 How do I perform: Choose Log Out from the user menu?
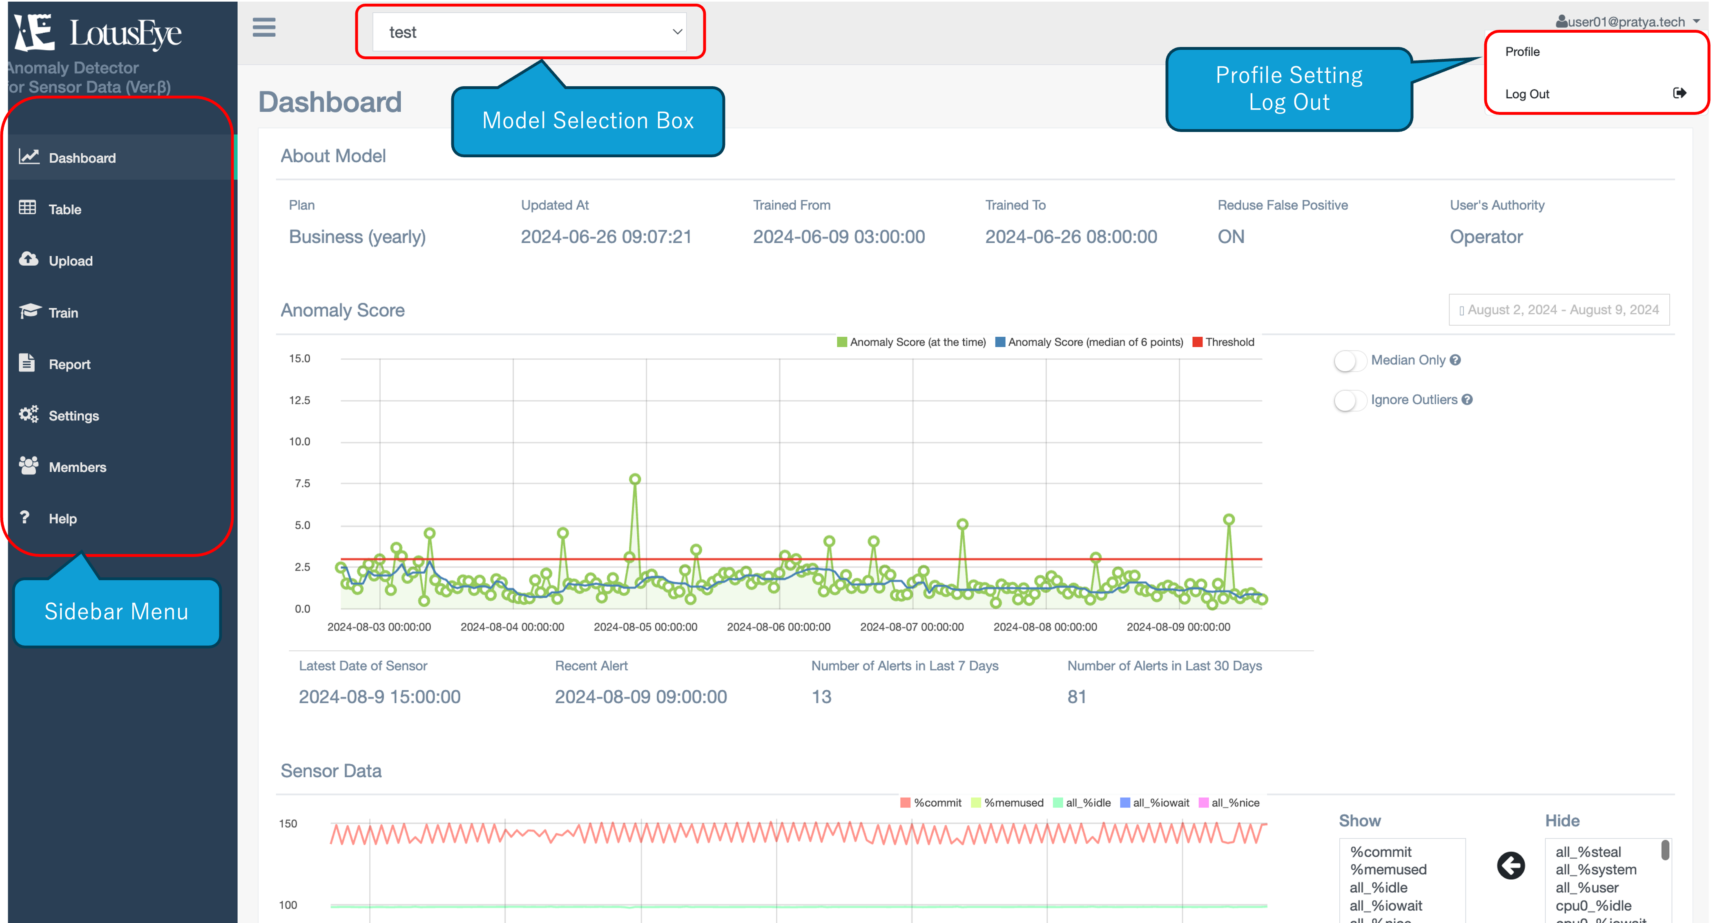(1527, 94)
